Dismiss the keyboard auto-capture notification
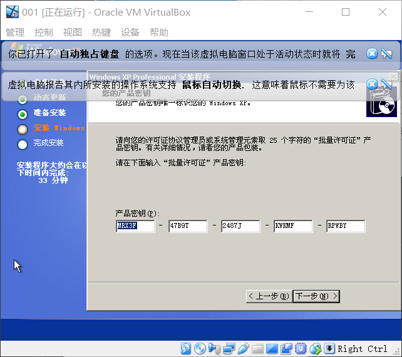 point(372,54)
